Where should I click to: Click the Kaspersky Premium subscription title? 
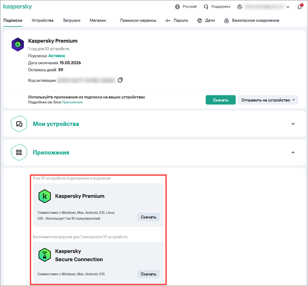(x=53, y=41)
